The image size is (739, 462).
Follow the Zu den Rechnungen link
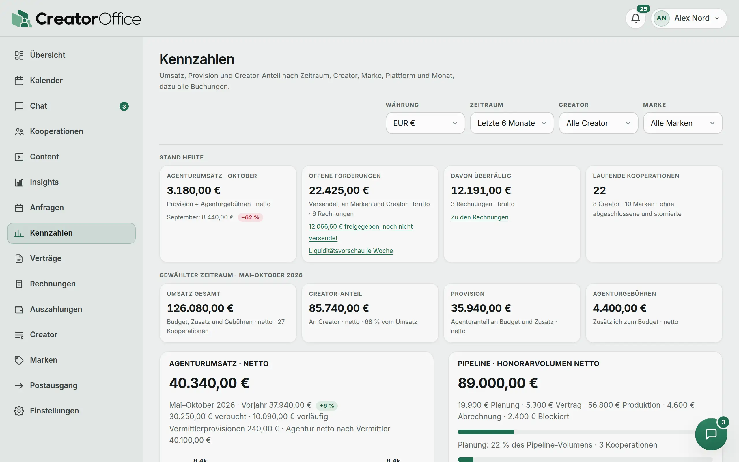point(479,217)
